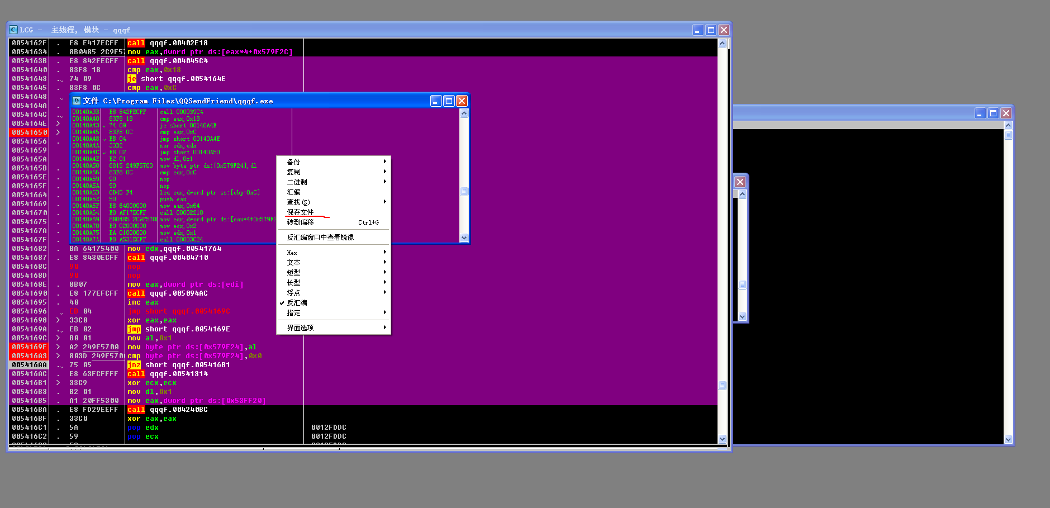Viewport: 1050px width, 508px height.
Task: Maximize the LCG main CPU window
Action: (711, 30)
